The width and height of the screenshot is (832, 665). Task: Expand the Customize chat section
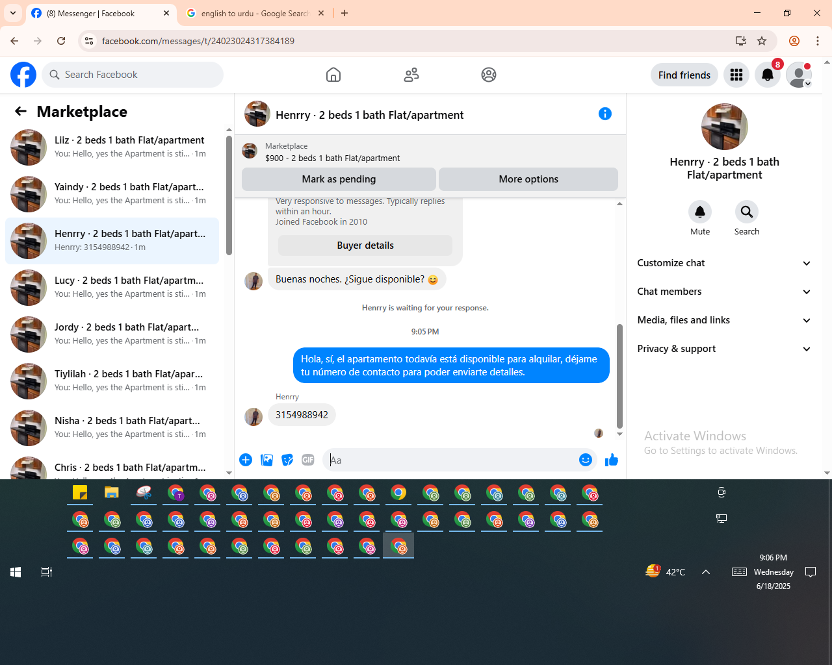tap(724, 263)
